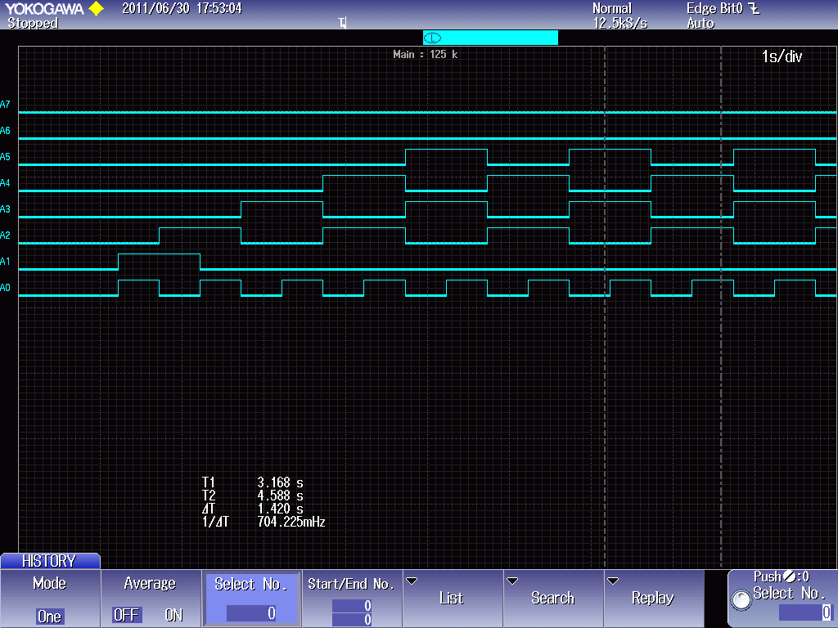838x628 pixels.
Task: Open the Mode soft key showing One
Action: [x=50, y=599]
